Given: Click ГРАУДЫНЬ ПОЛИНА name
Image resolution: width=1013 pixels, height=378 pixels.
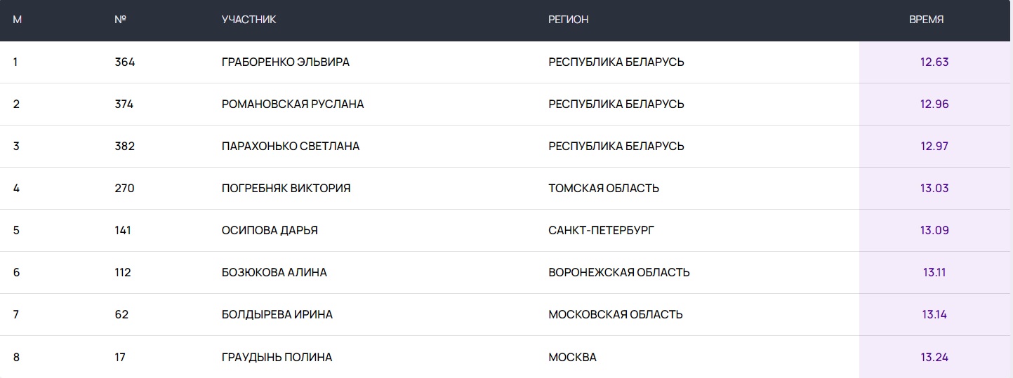Looking at the screenshot, I should (x=277, y=357).
